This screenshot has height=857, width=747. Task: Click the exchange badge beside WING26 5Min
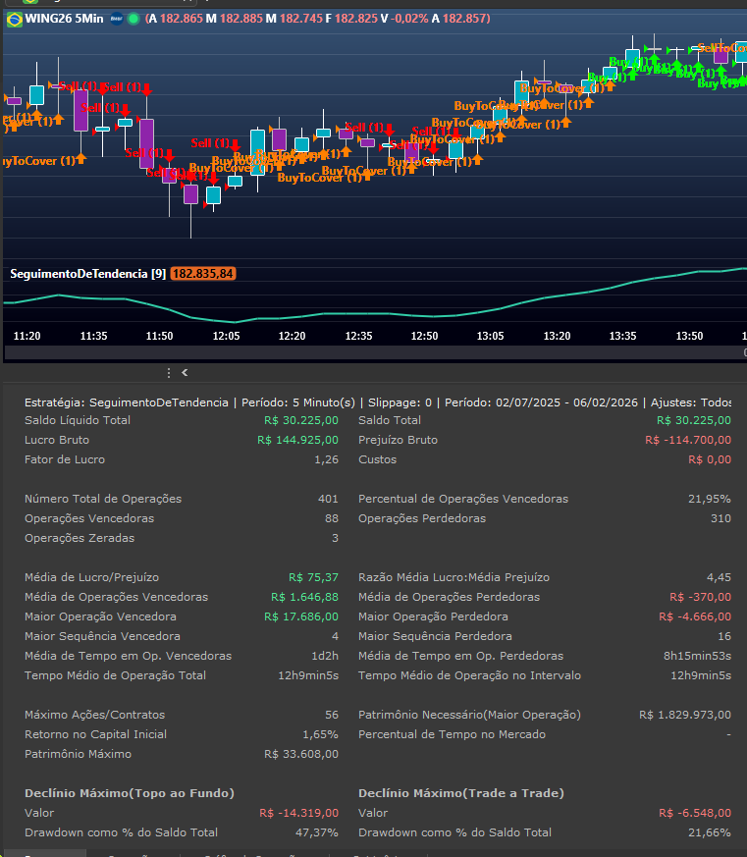click(x=117, y=18)
